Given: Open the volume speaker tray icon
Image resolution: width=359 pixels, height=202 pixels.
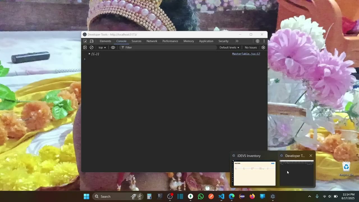Looking at the screenshot, I should 330,196.
